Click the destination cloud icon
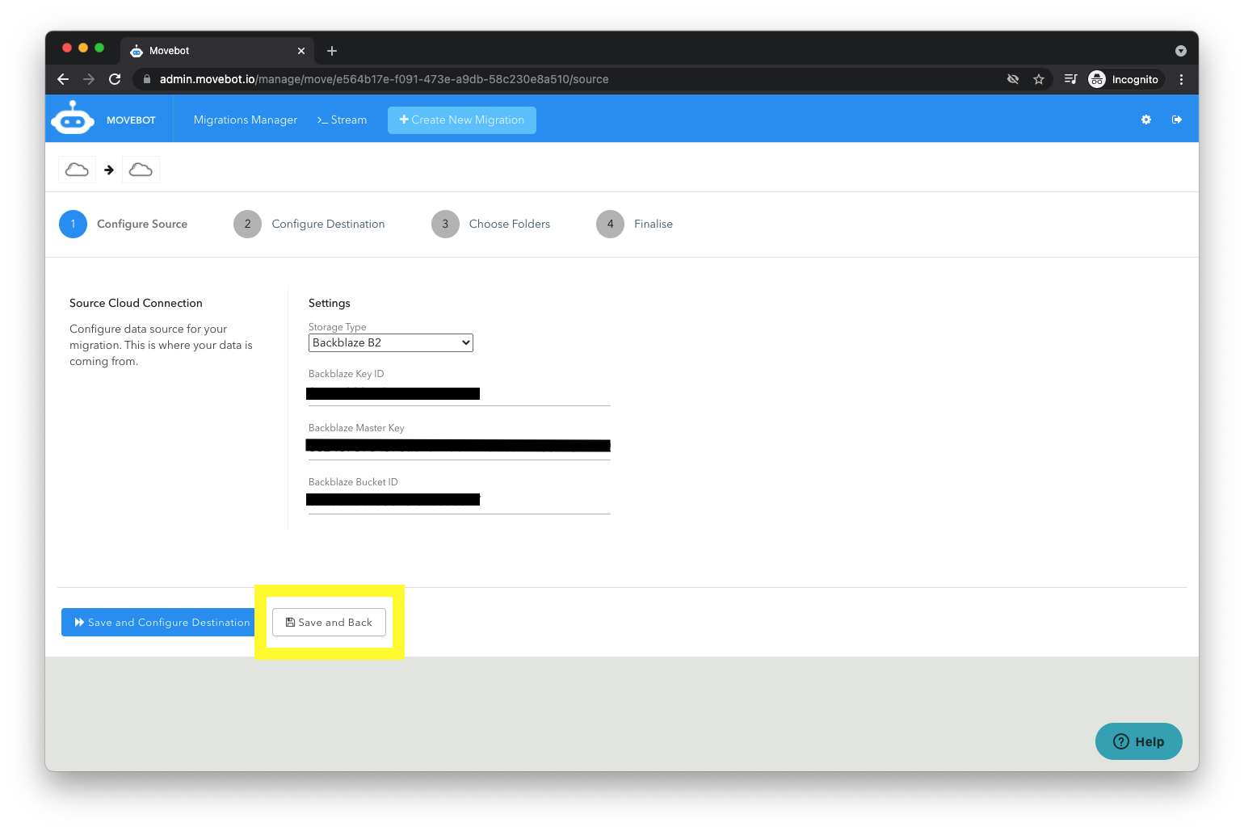 tap(141, 170)
